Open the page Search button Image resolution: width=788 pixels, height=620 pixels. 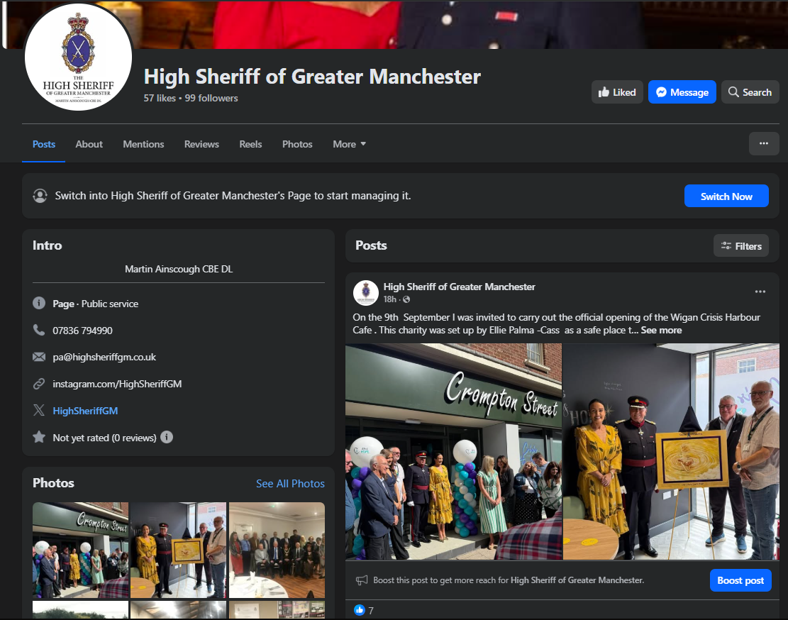point(750,92)
